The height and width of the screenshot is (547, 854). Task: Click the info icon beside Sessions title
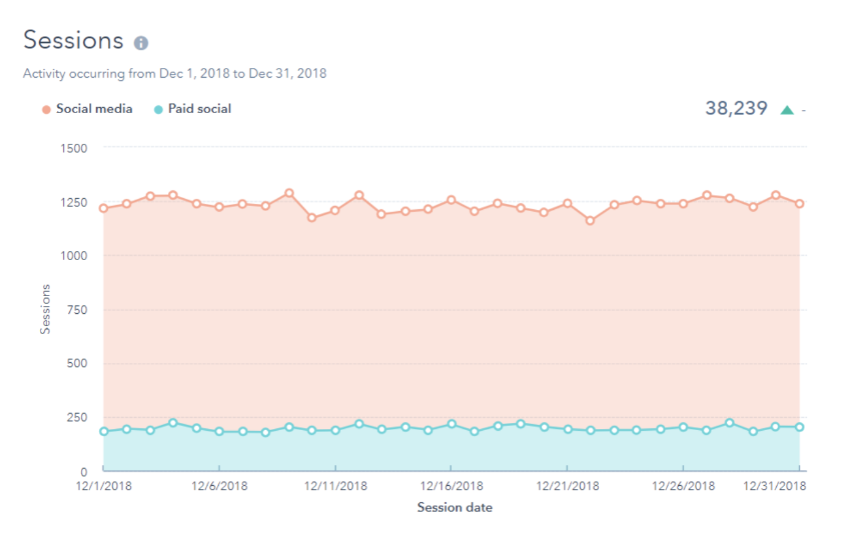(x=141, y=43)
